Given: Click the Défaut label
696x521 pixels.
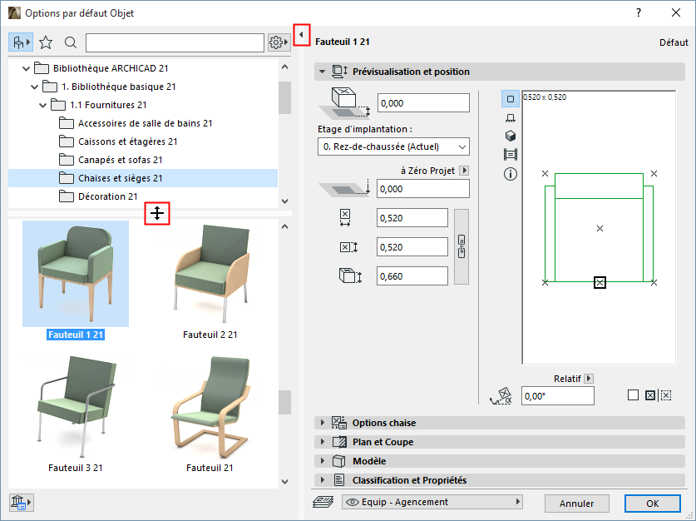Looking at the screenshot, I should coord(674,42).
